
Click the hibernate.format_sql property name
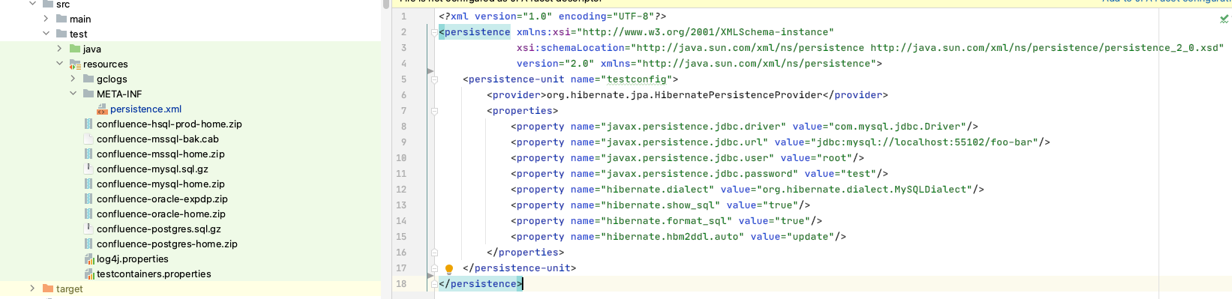pyautogui.click(x=667, y=221)
